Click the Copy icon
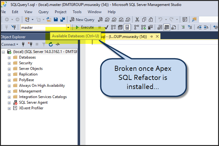Image resolution: width=219 pixels, height=146 pixels. click(x=144, y=19)
